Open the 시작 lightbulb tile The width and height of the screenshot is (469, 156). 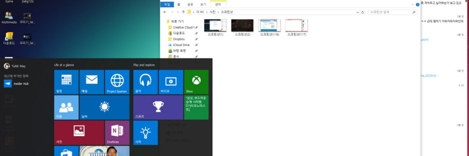(x=145, y=133)
